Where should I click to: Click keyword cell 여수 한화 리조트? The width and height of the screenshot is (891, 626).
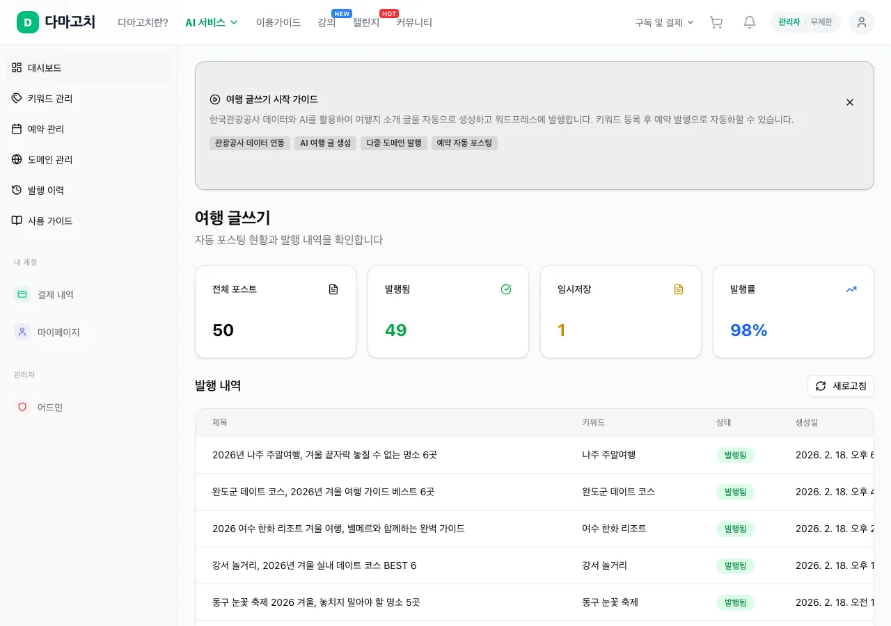(x=614, y=529)
